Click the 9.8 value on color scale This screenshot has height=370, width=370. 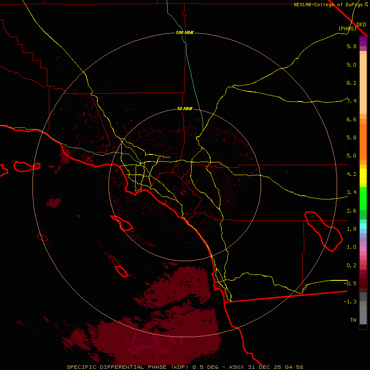(351, 46)
